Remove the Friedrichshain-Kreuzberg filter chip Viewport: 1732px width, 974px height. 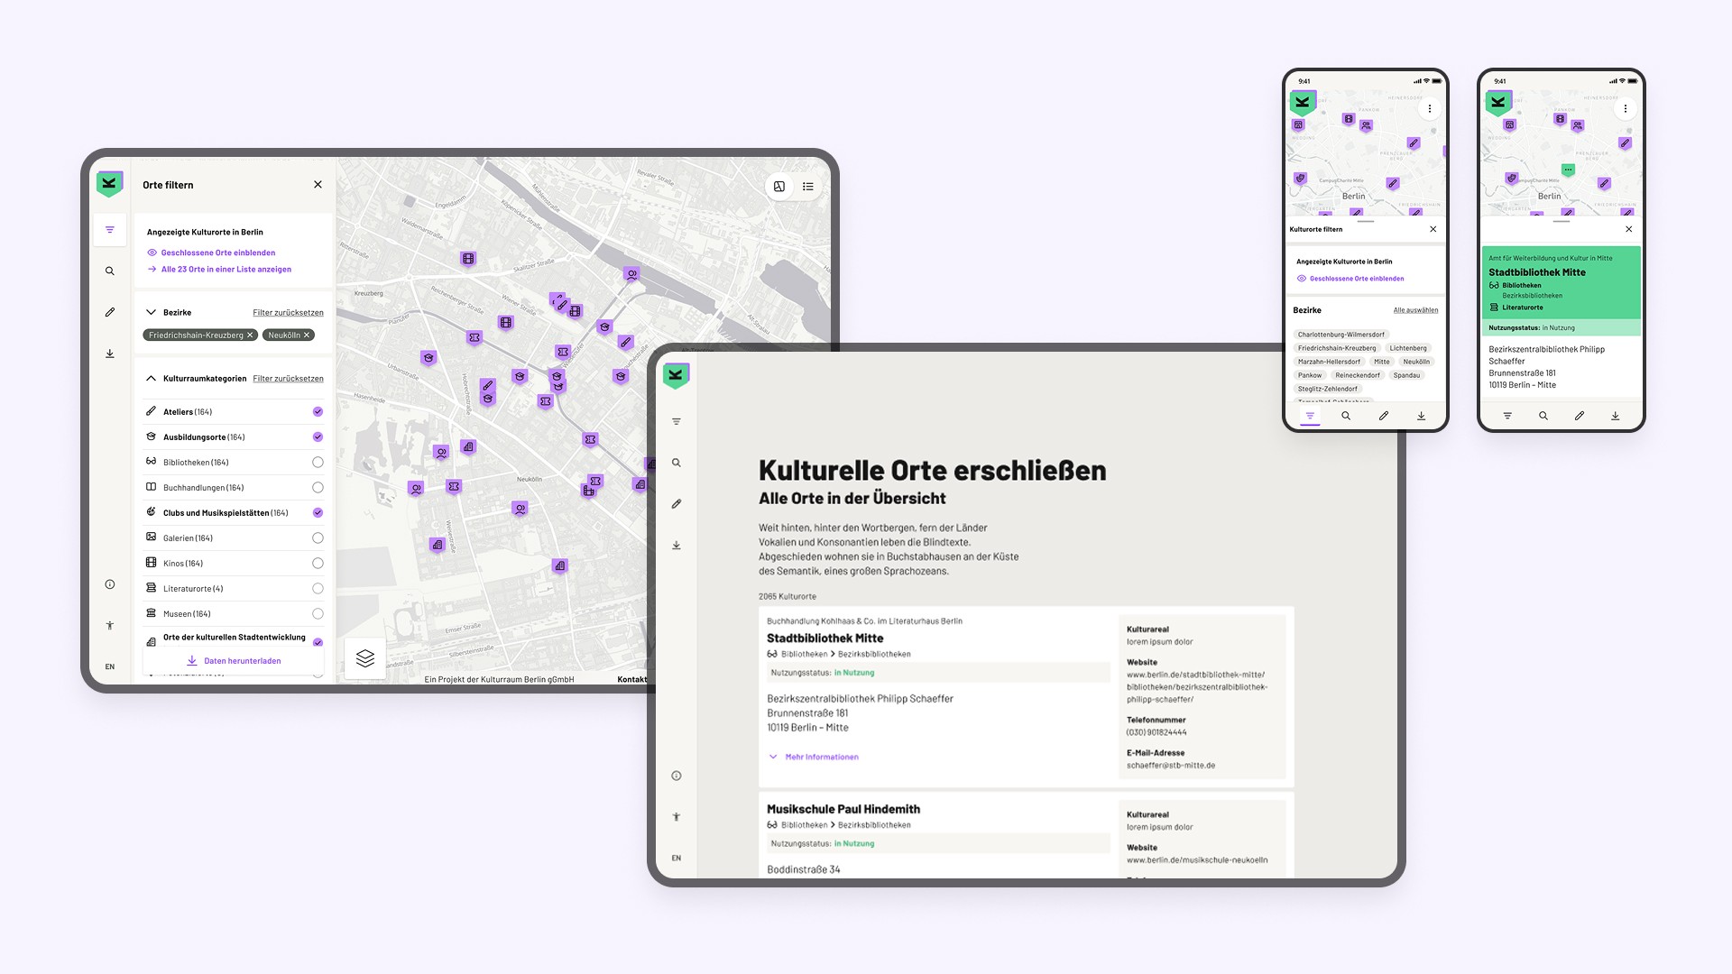(x=251, y=335)
